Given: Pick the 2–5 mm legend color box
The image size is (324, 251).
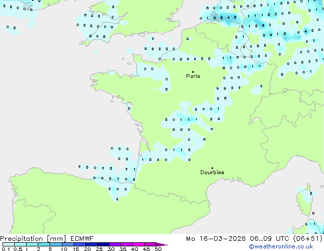Looking at the screenshot, I should pyautogui.click(x=44, y=244).
